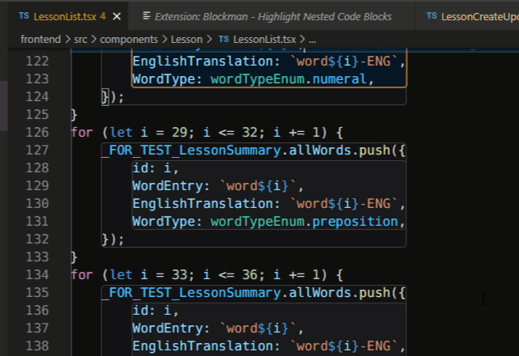519x356 pixels.
Task: Click the extension page icon on Blockman tab
Action: click(146, 15)
